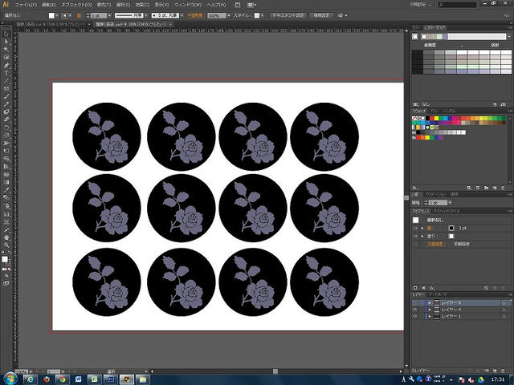Select the Type tool
Screen dimensions: 514x385
click(6, 73)
